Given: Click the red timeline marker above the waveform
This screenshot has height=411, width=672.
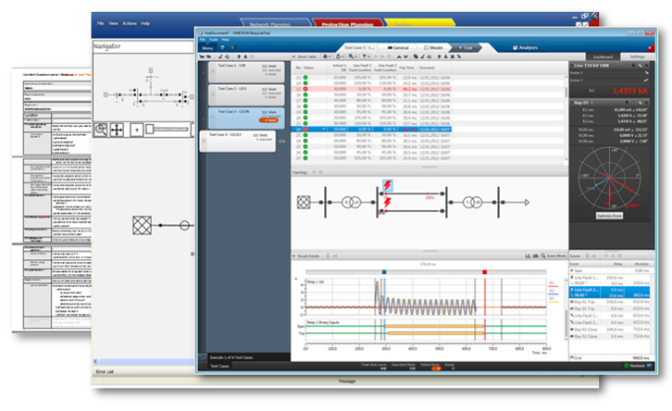Looking at the screenshot, I should [x=483, y=272].
